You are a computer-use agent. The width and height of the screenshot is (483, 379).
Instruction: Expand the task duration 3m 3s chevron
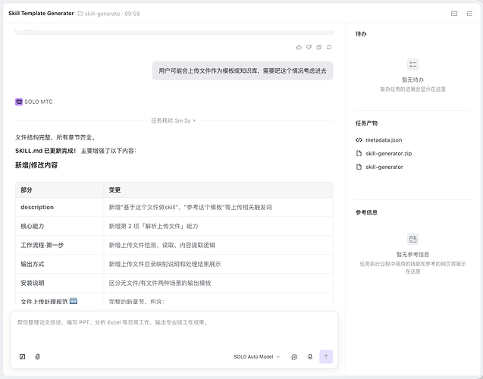[194, 121]
